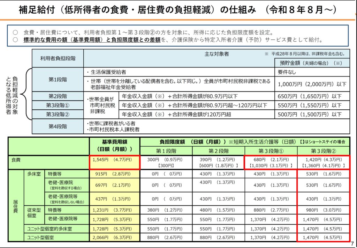Click the 第3段階② row label
357x248 pixels.
58,114
